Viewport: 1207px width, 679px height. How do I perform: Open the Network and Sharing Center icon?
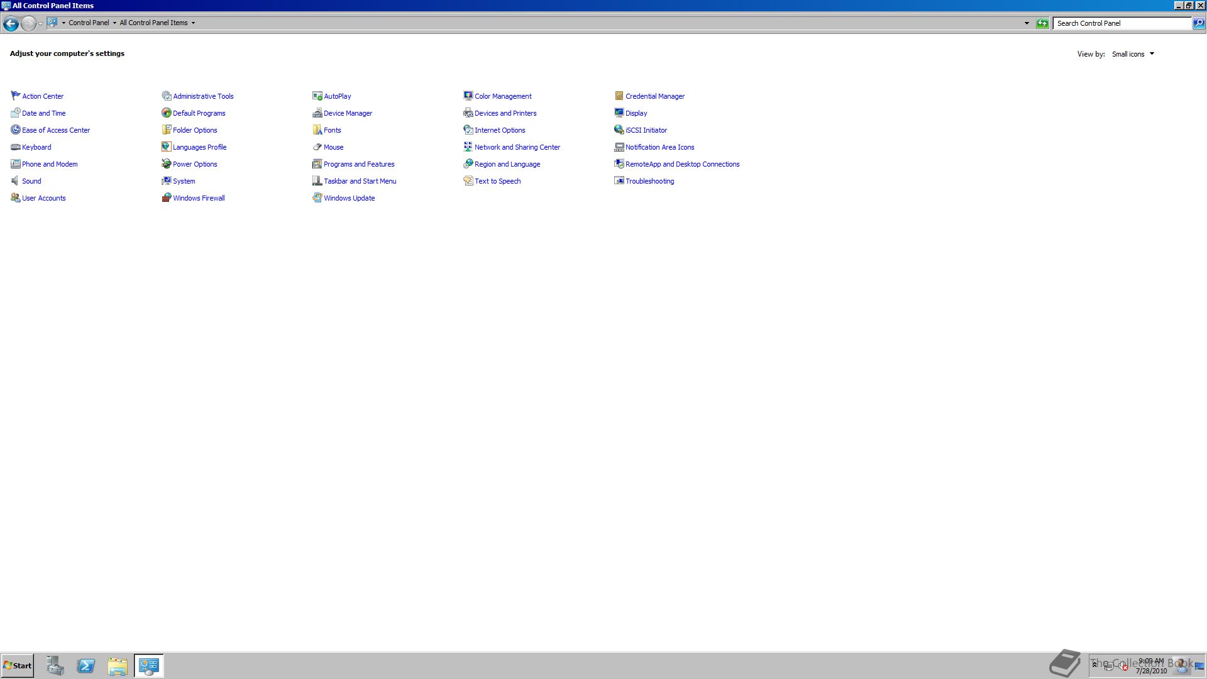tap(468, 146)
